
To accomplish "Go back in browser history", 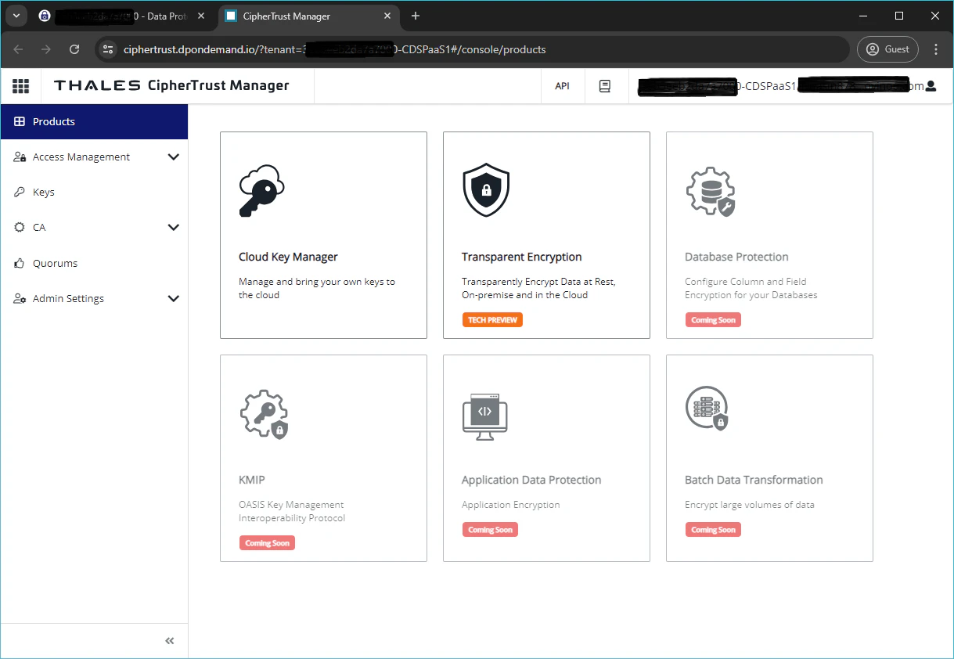I will coord(18,49).
